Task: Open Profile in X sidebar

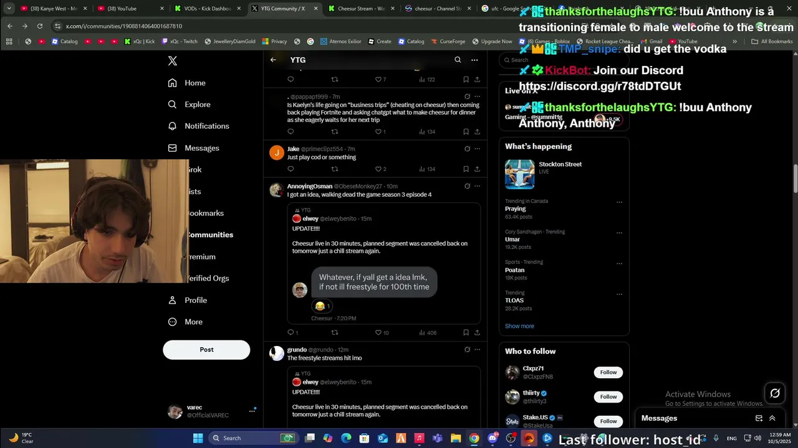Action: pyautogui.click(x=188, y=300)
